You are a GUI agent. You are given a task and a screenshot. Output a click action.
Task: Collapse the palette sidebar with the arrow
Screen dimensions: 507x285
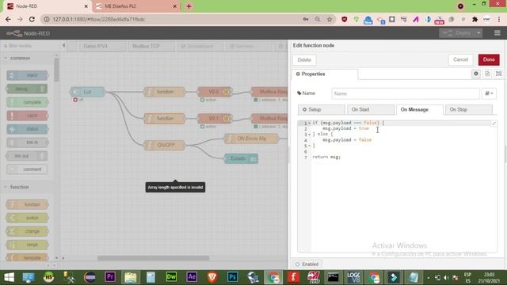click(x=63, y=46)
